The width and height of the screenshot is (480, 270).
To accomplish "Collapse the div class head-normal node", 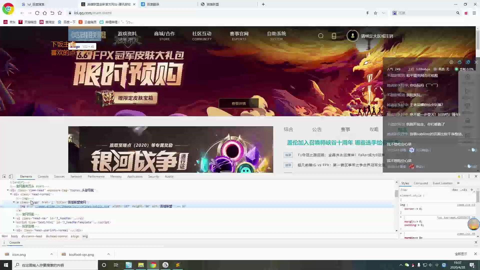I will [x=11, y=194].
